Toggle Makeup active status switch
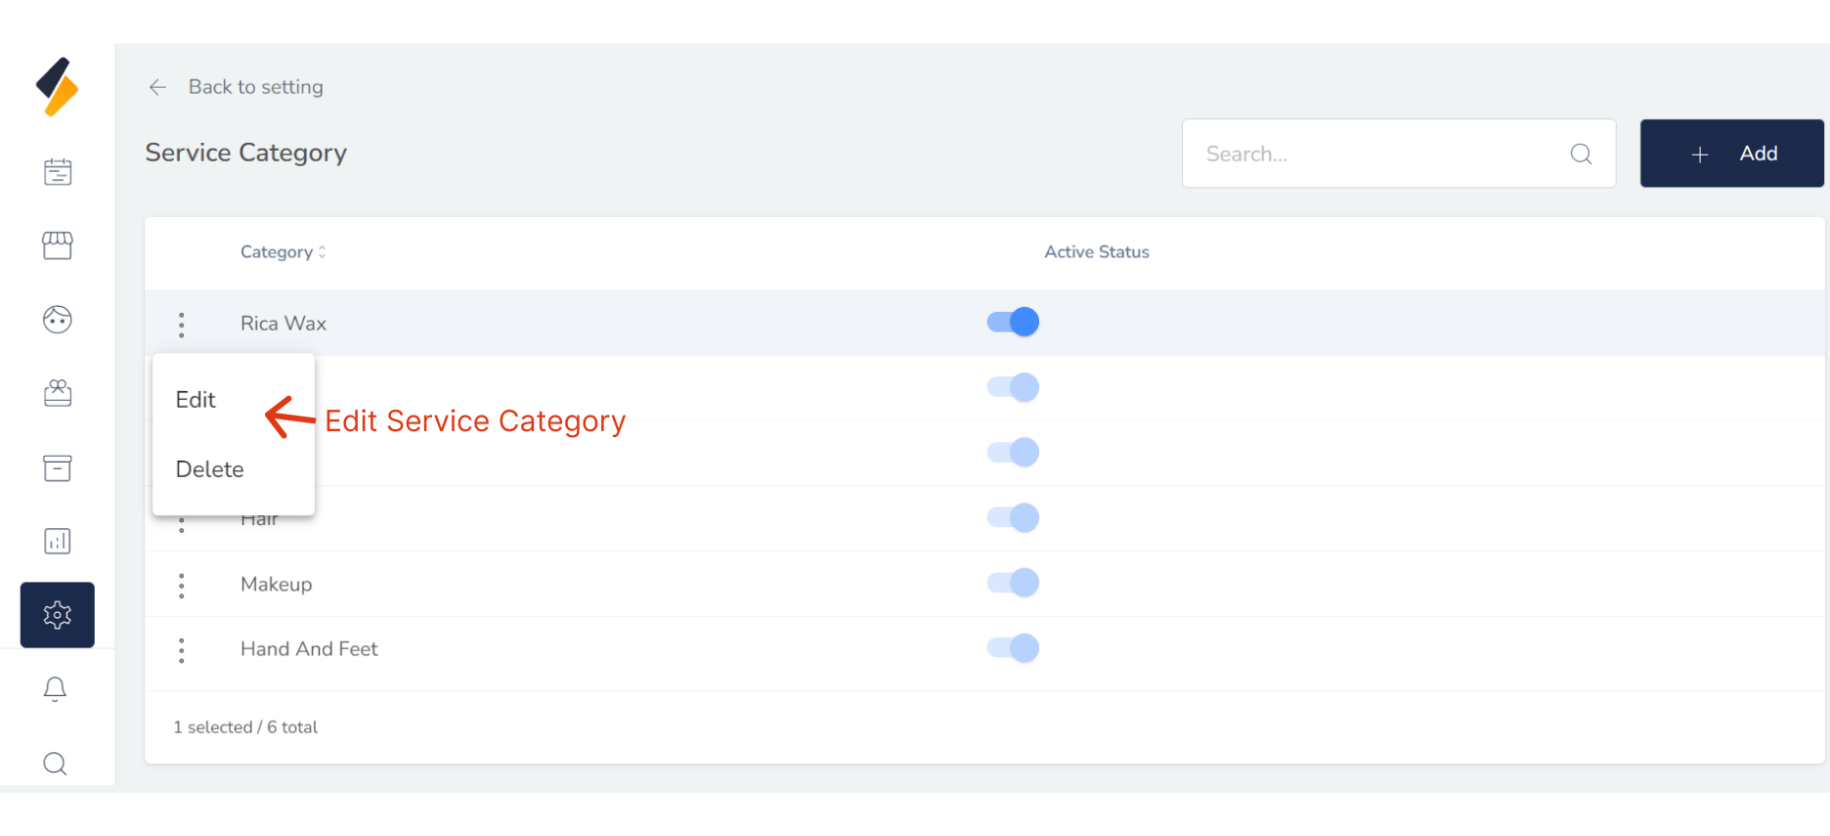 point(1013,583)
